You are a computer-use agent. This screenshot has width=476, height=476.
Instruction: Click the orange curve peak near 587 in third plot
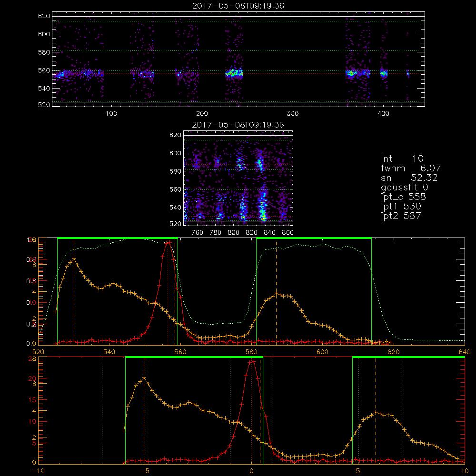276,294
